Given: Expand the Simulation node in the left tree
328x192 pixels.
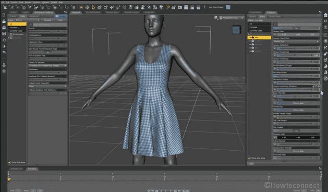Looking at the screenshot, I should click(8, 38).
